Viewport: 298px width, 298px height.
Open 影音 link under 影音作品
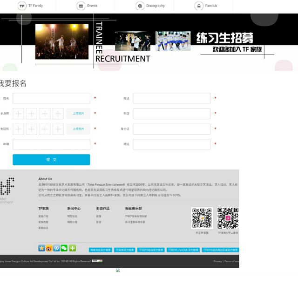(x=99, y=222)
